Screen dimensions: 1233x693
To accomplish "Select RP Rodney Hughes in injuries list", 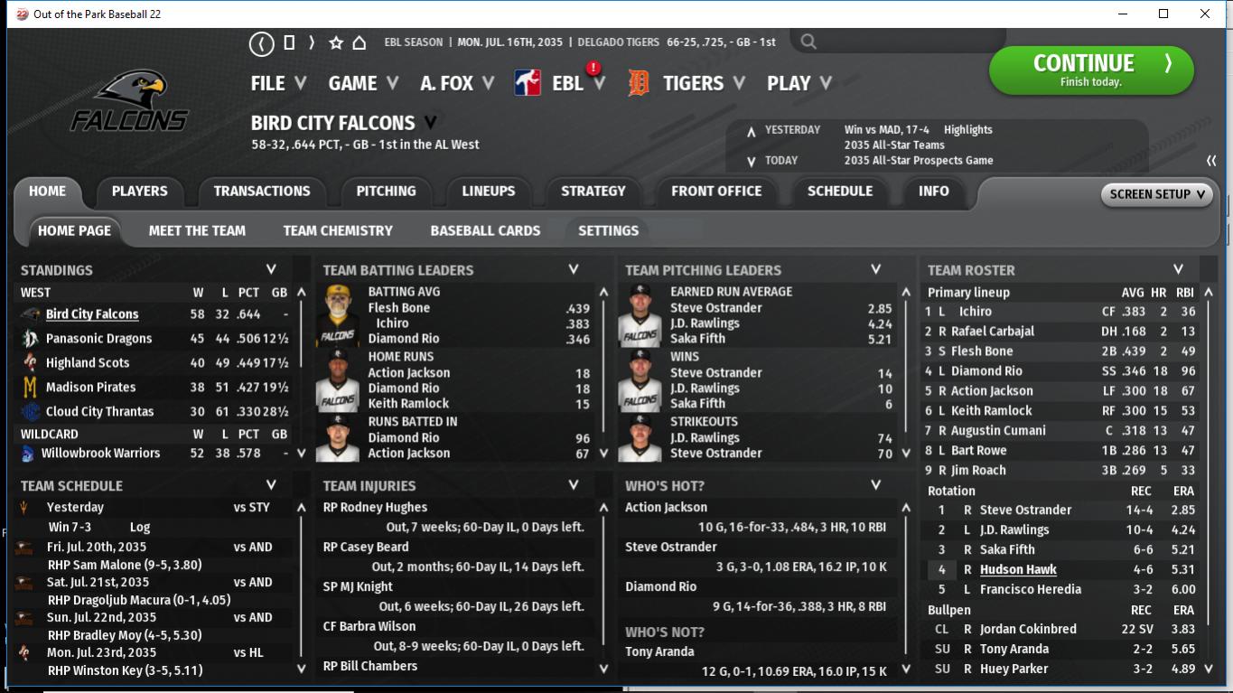I will 375,508.
